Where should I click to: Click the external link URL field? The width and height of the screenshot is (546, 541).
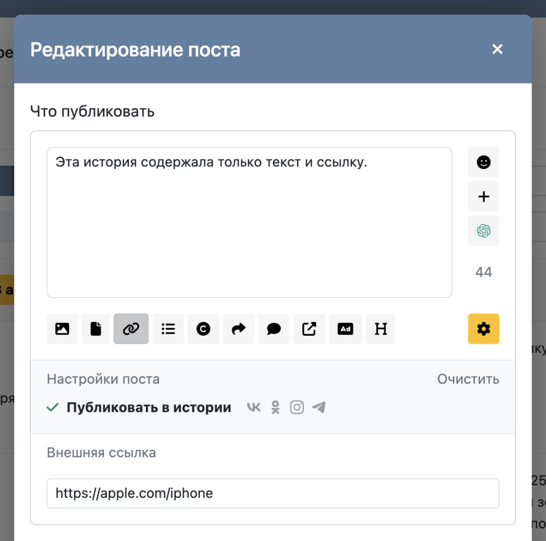272,494
